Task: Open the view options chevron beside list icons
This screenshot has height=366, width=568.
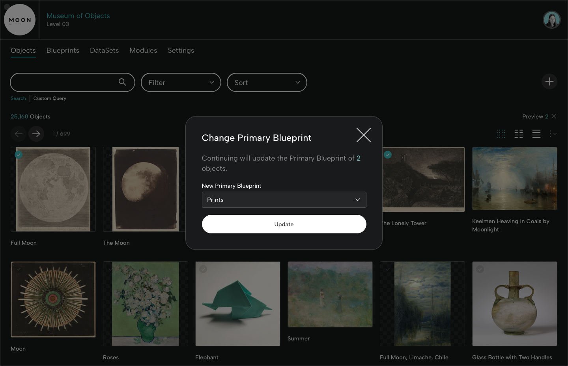Action: [x=554, y=134]
